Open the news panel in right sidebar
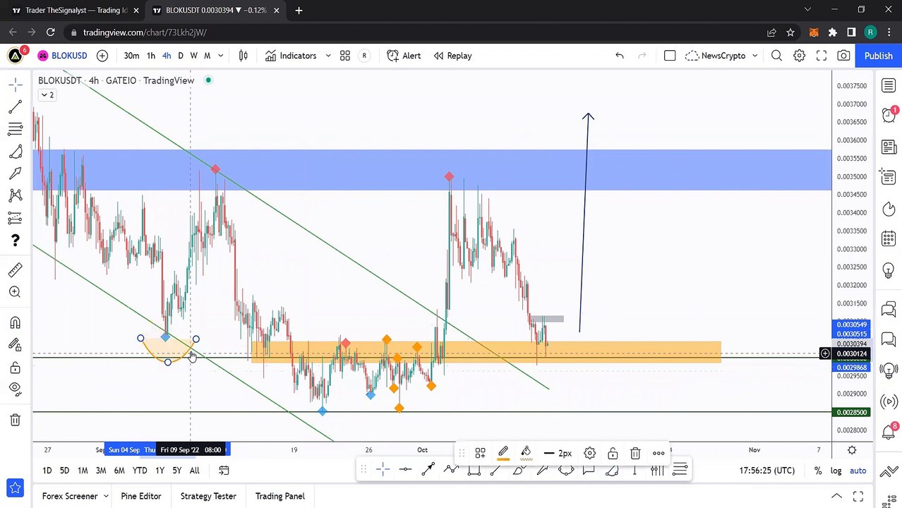This screenshot has width=902, height=508. tap(888, 147)
